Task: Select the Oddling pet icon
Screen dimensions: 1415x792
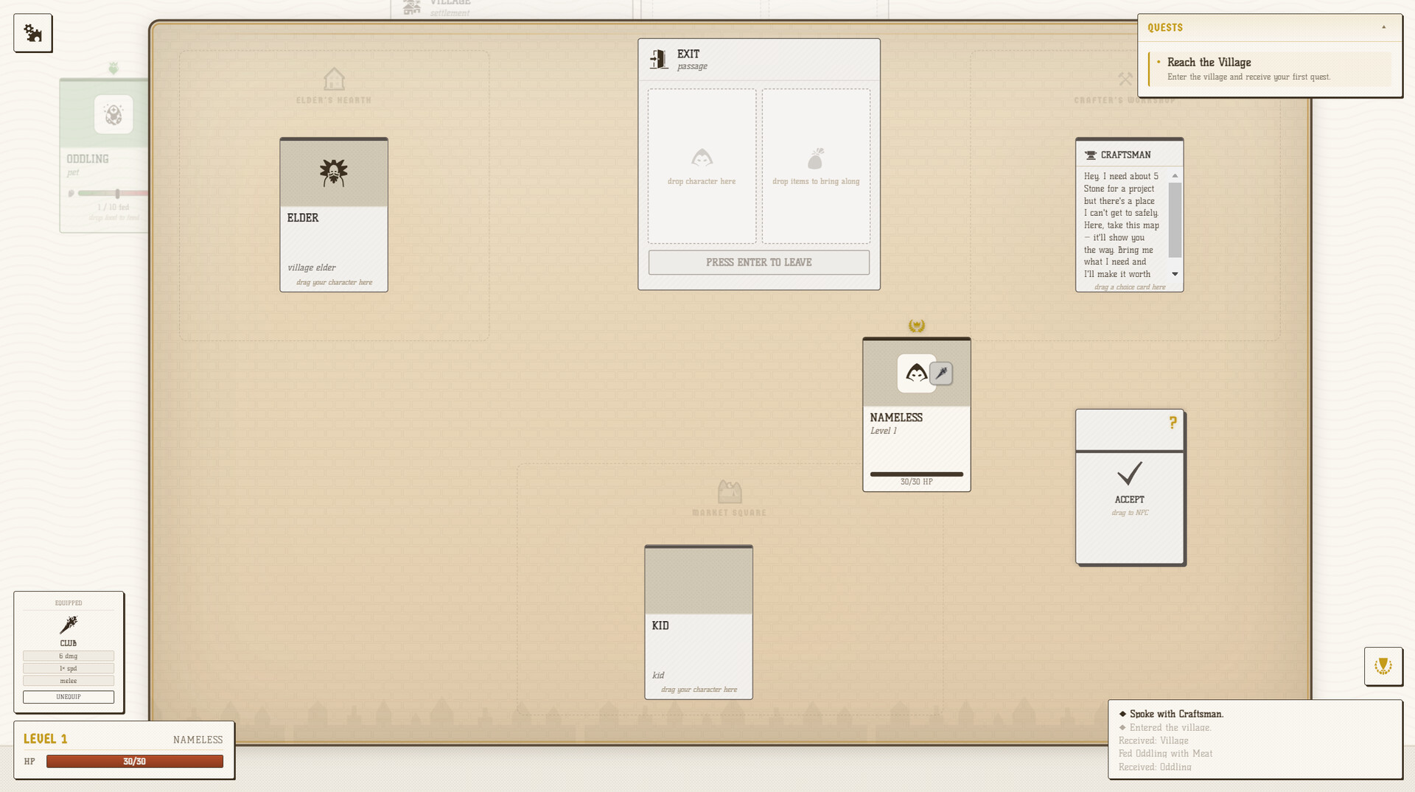Action: 113,115
